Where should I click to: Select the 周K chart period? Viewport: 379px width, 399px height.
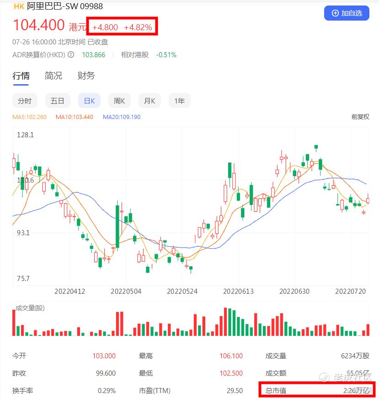pyautogui.click(x=119, y=101)
